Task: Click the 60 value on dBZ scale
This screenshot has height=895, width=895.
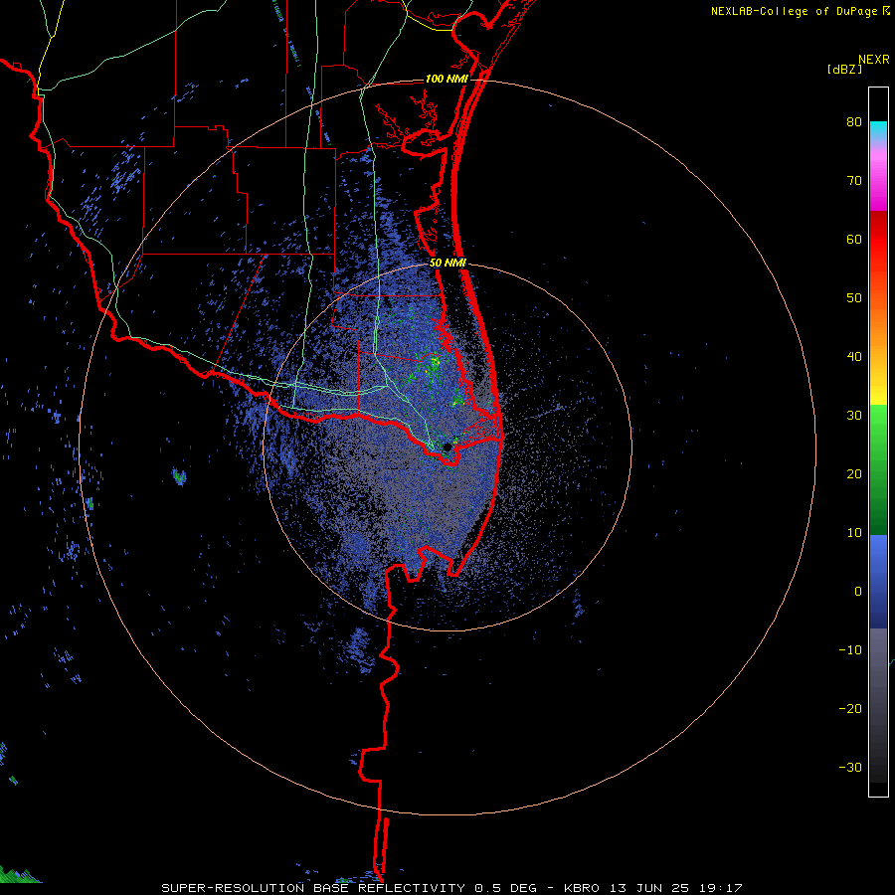Action: coord(854,239)
